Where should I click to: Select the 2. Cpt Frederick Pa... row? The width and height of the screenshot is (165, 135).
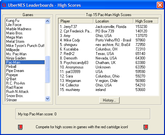108,31
